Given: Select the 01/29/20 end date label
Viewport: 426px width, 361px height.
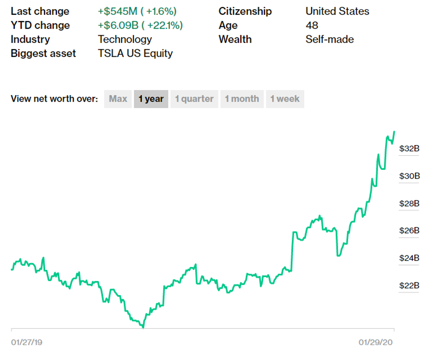Looking at the screenshot, I should (x=375, y=341).
